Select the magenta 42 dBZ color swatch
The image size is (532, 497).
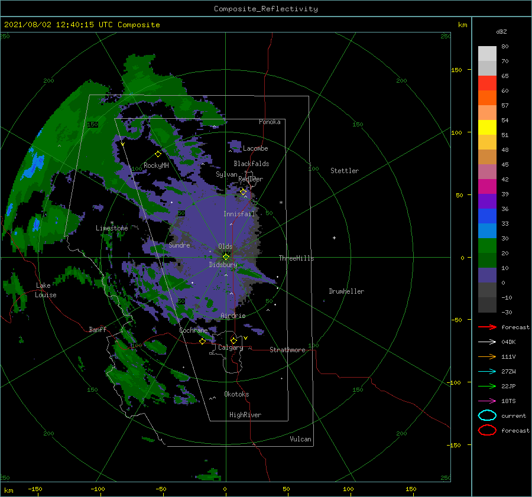click(x=487, y=186)
